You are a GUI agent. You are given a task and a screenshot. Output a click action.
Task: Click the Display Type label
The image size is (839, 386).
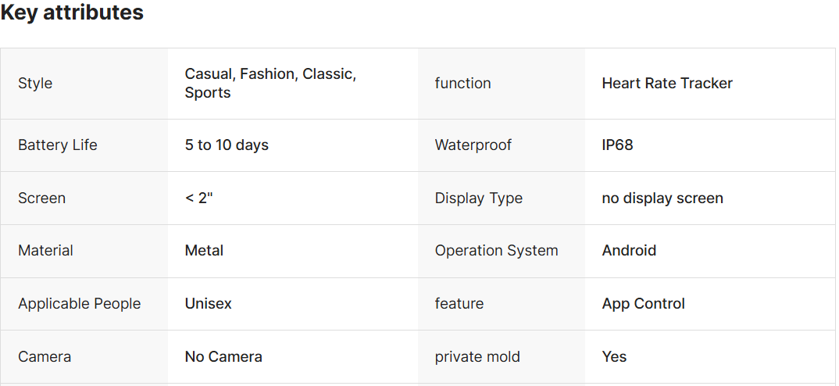(x=479, y=198)
